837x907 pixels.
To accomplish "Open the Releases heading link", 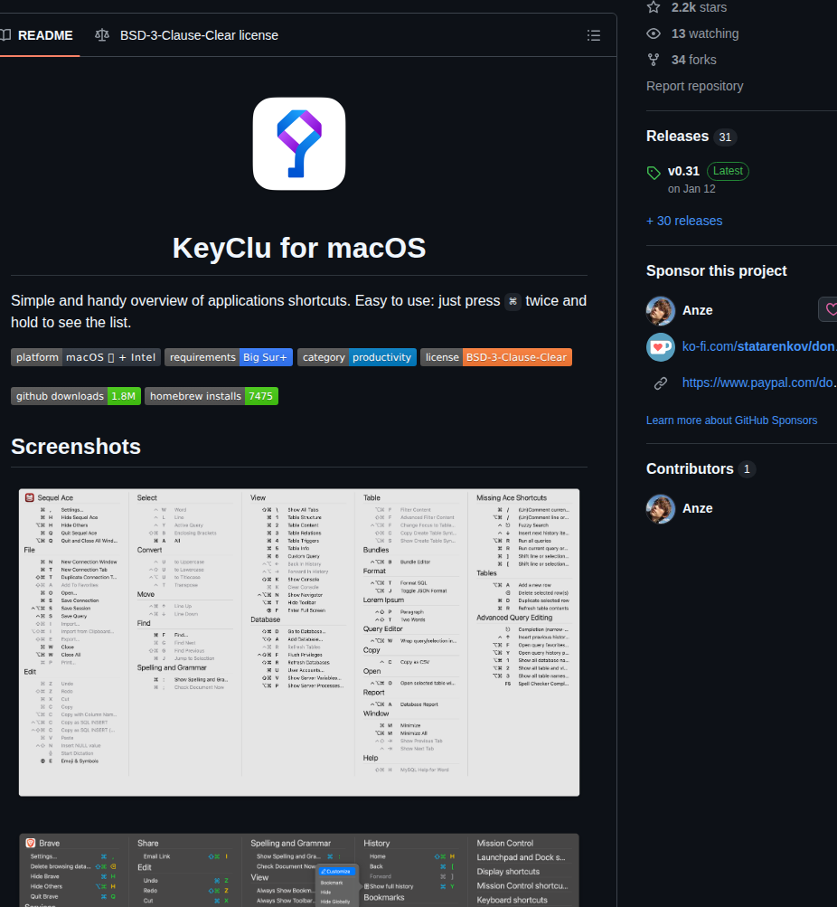I will [x=677, y=136].
